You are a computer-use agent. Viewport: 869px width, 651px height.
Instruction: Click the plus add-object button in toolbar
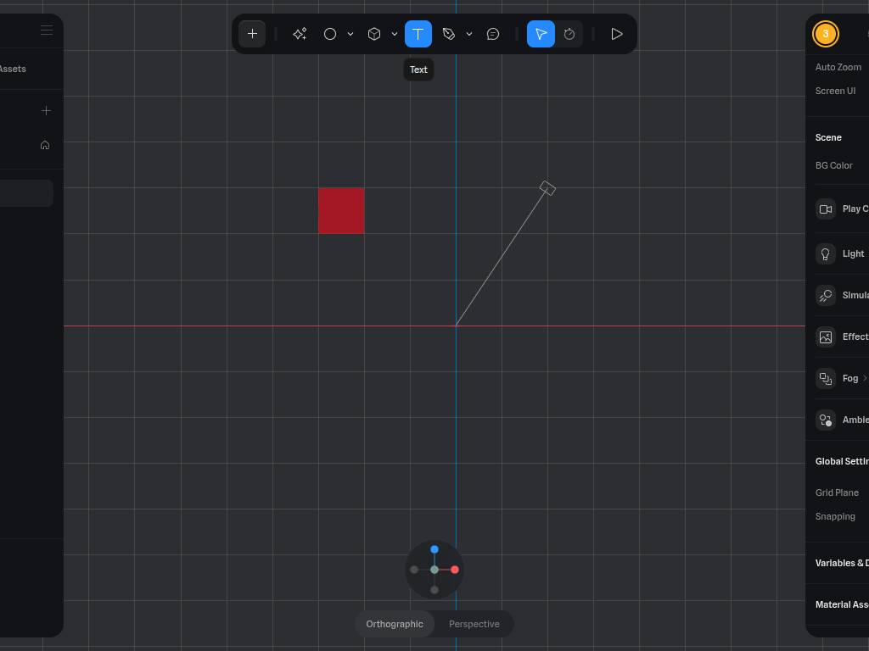pyautogui.click(x=252, y=34)
